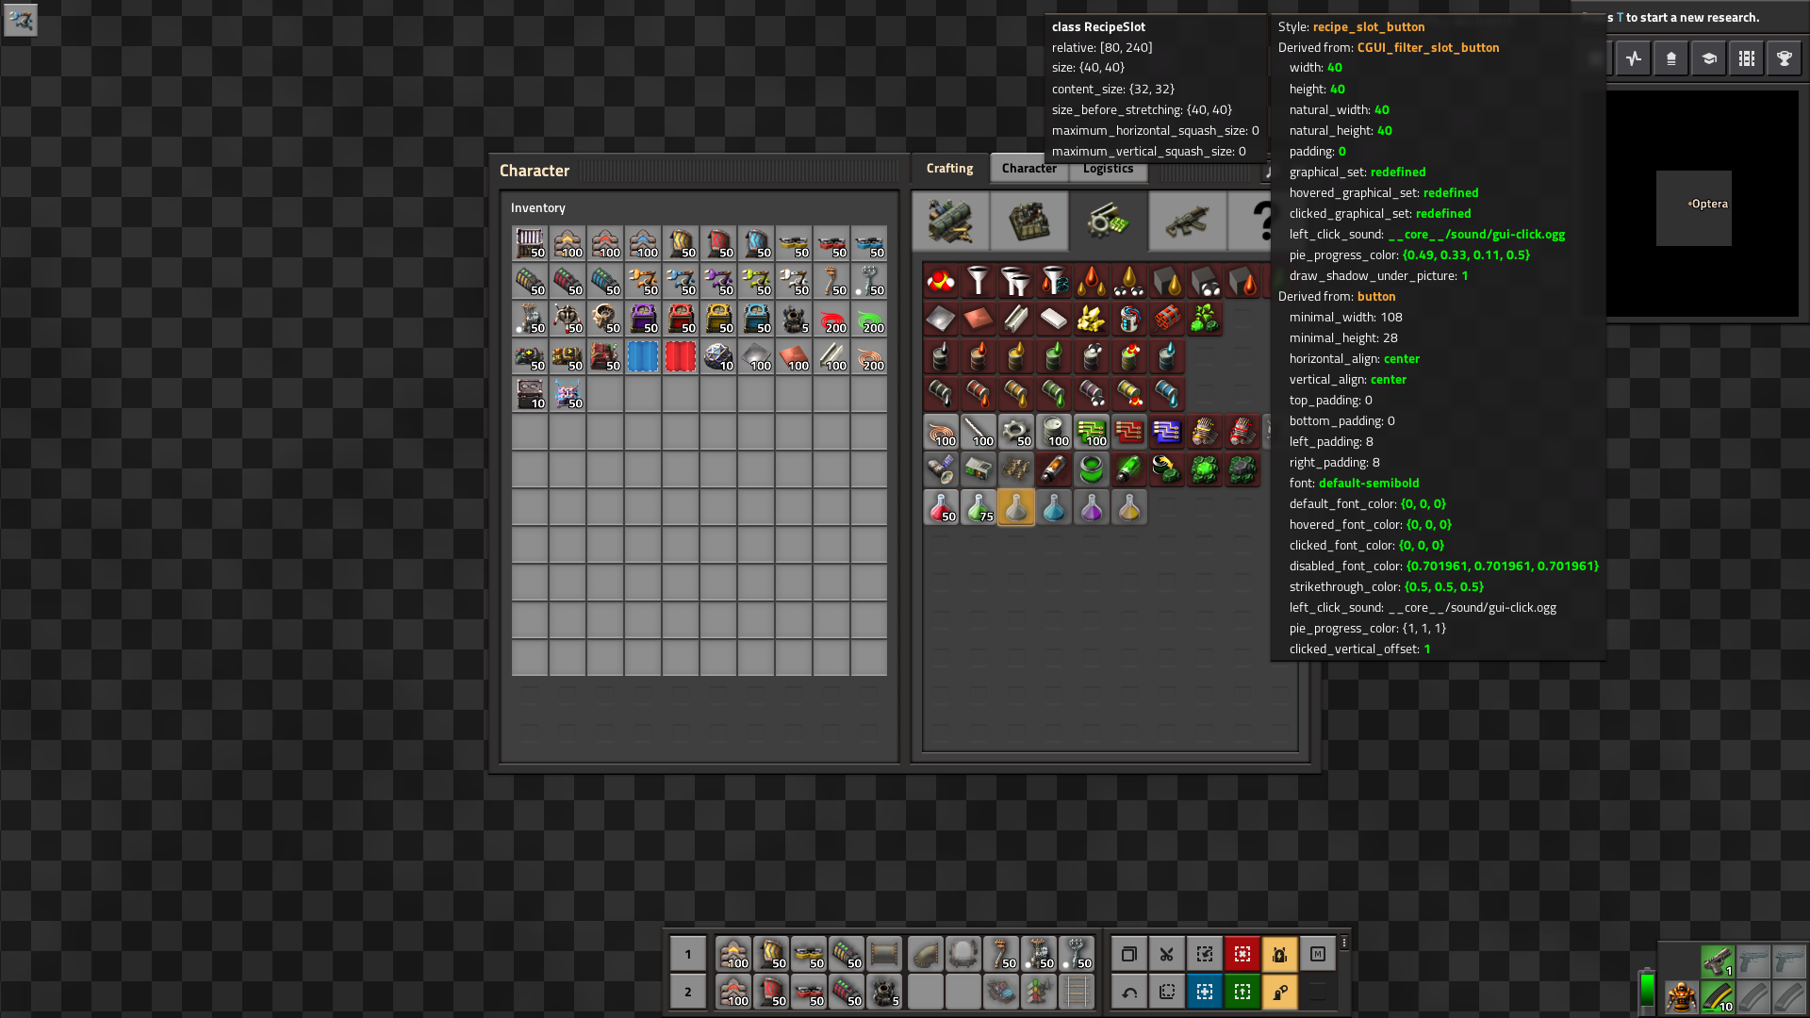Craft copper plate in recipe grid
Image resolution: width=1810 pixels, height=1018 pixels.
tap(979, 319)
